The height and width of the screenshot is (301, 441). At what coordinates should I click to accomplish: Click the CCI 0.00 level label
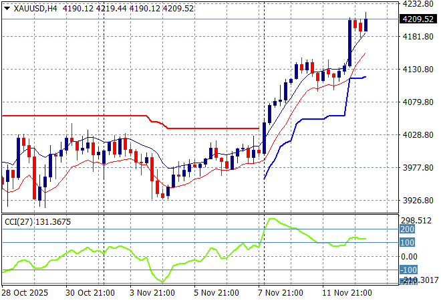click(x=409, y=256)
